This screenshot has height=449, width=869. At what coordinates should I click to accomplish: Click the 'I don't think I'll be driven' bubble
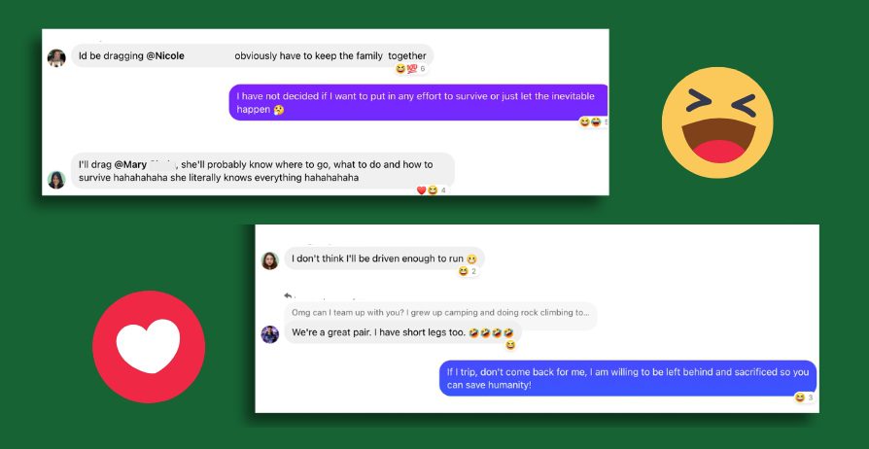click(385, 259)
